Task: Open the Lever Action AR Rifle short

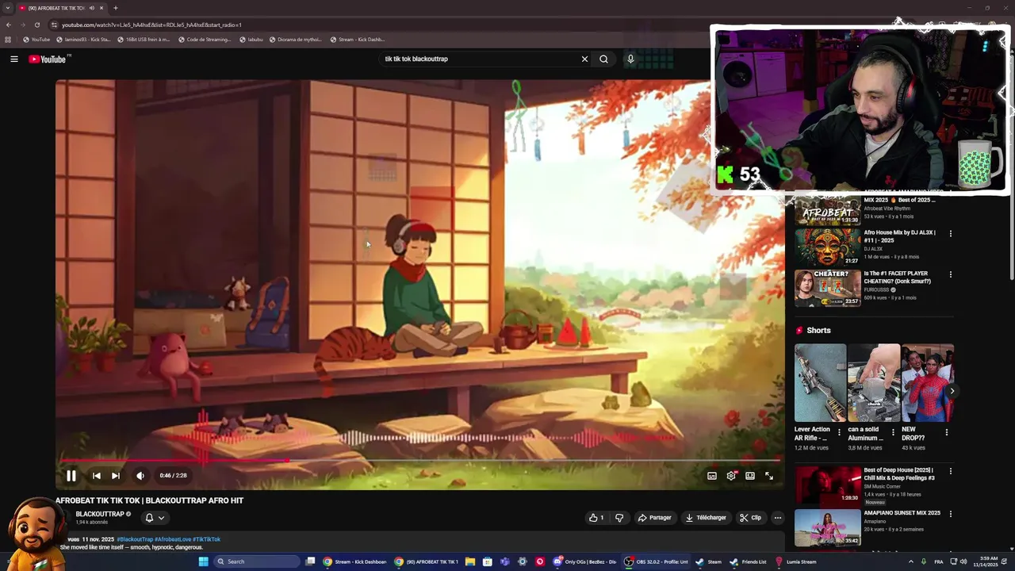Action: (x=821, y=383)
